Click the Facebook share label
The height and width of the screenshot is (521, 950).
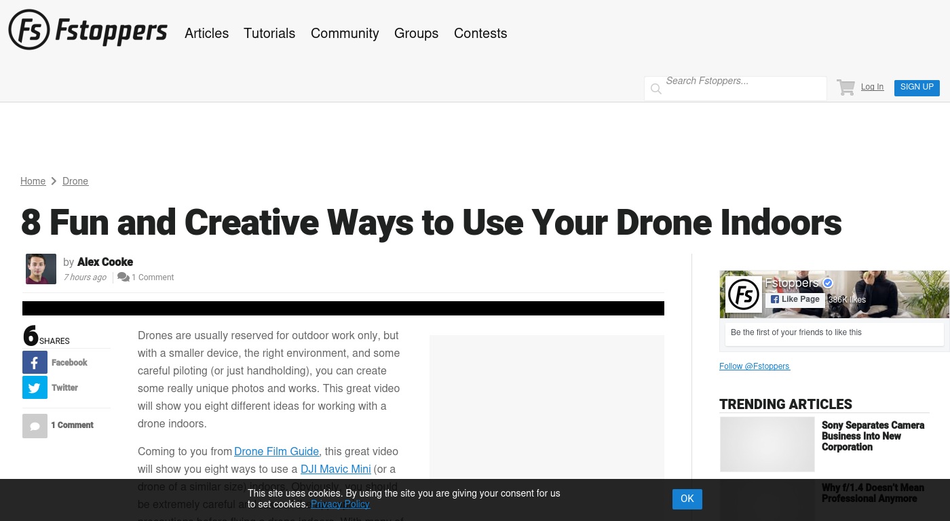point(69,363)
